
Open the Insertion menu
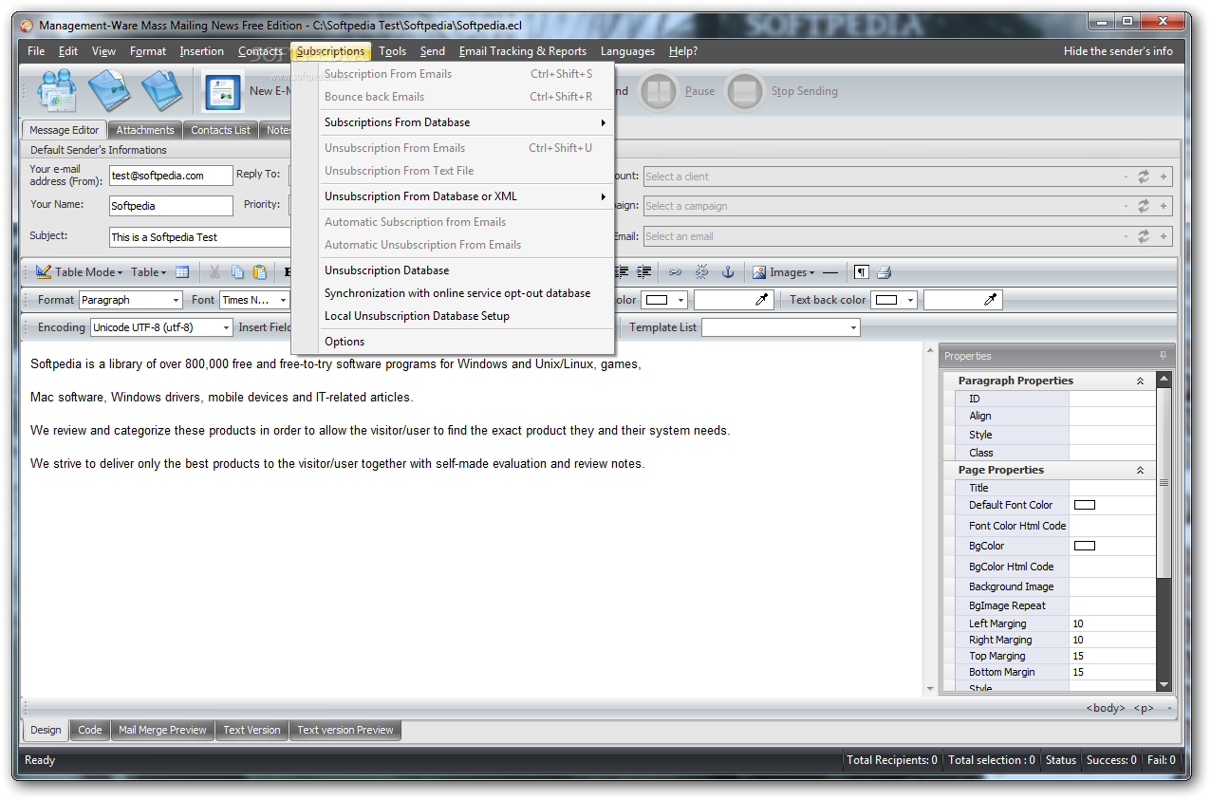202,51
